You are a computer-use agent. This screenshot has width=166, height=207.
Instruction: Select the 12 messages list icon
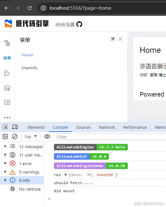click(x=13, y=146)
